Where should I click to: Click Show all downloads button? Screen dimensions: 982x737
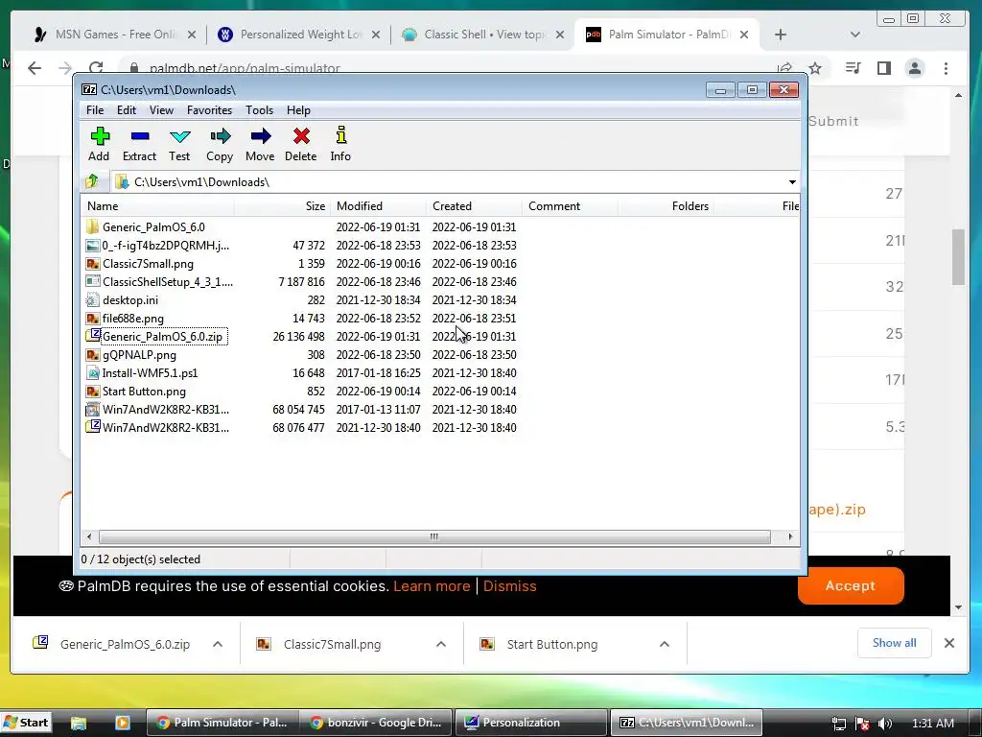click(895, 643)
